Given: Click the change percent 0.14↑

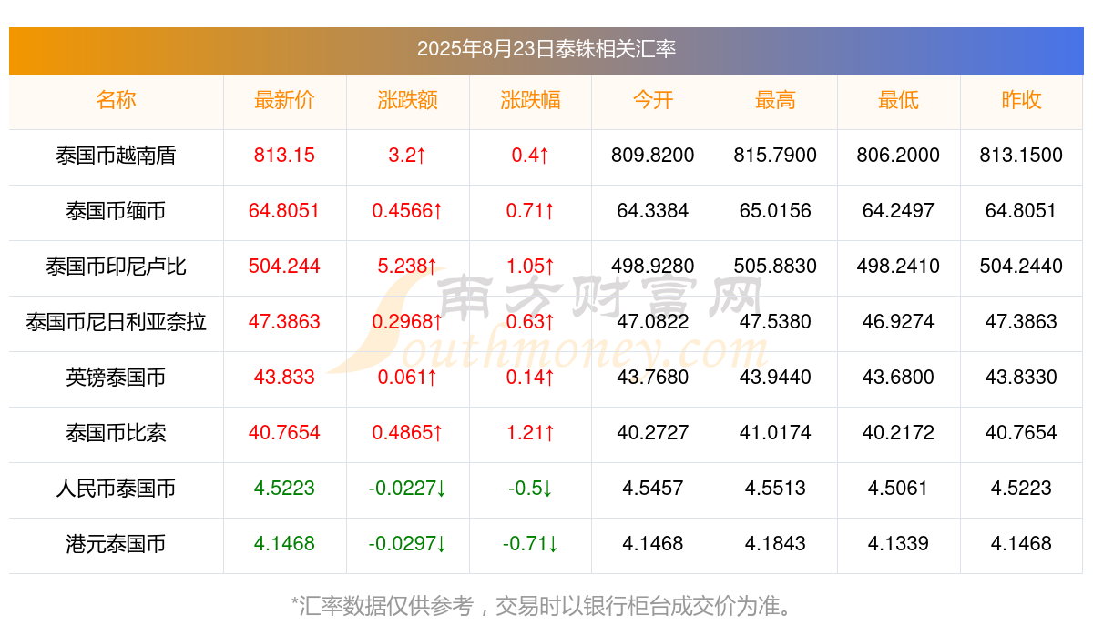Looking at the screenshot, I should [x=530, y=378].
